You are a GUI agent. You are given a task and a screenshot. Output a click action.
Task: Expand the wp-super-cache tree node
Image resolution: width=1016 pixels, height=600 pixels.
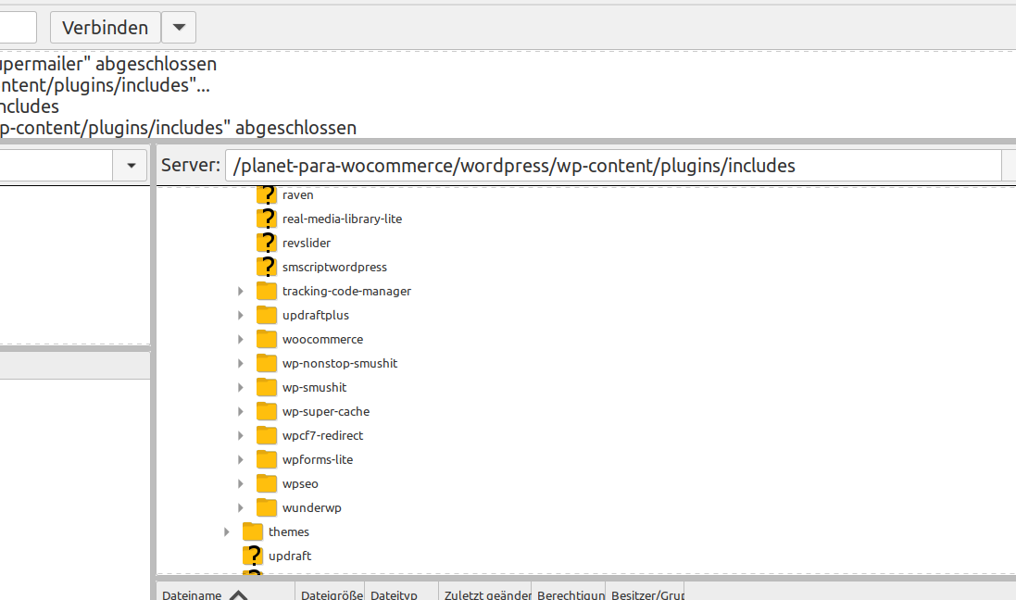241,411
